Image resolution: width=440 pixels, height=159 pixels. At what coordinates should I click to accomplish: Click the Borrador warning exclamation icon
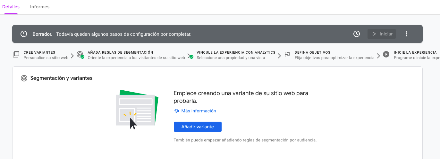pos(24,34)
